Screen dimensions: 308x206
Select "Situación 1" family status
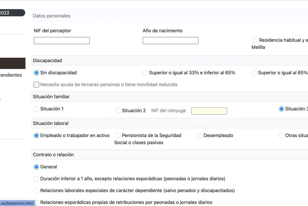[36, 109]
